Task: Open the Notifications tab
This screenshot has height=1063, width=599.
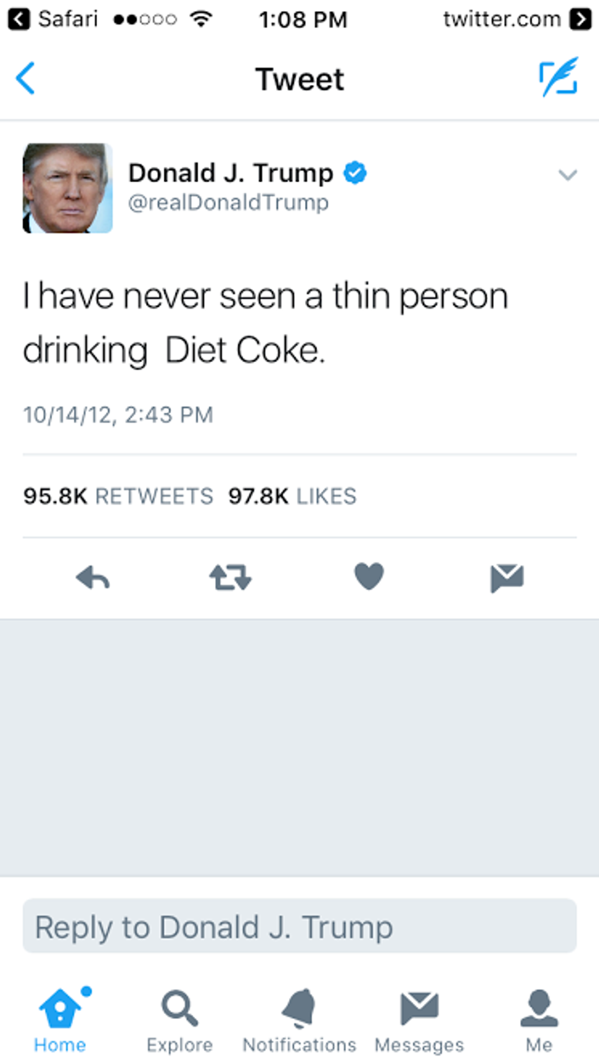Action: pos(299,1019)
